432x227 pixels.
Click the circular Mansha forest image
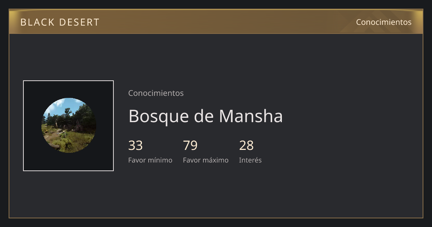68,125
